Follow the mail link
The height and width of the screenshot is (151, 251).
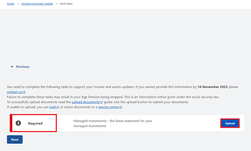pos(53,107)
